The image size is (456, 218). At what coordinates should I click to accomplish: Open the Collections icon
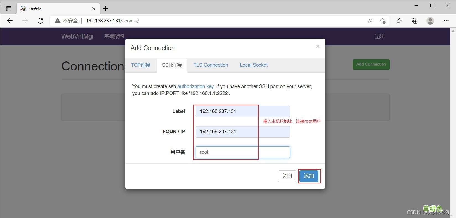click(415, 21)
